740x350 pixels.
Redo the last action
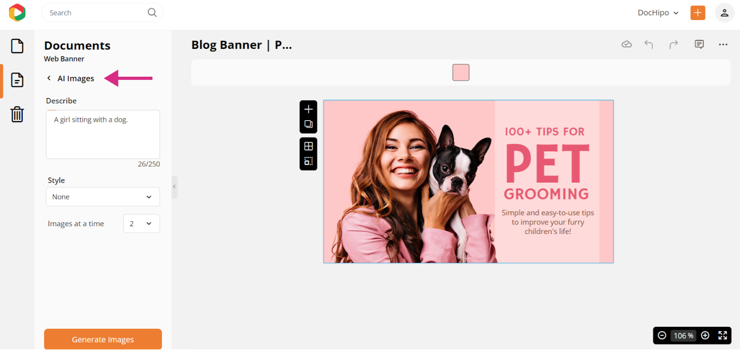click(674, 44)
